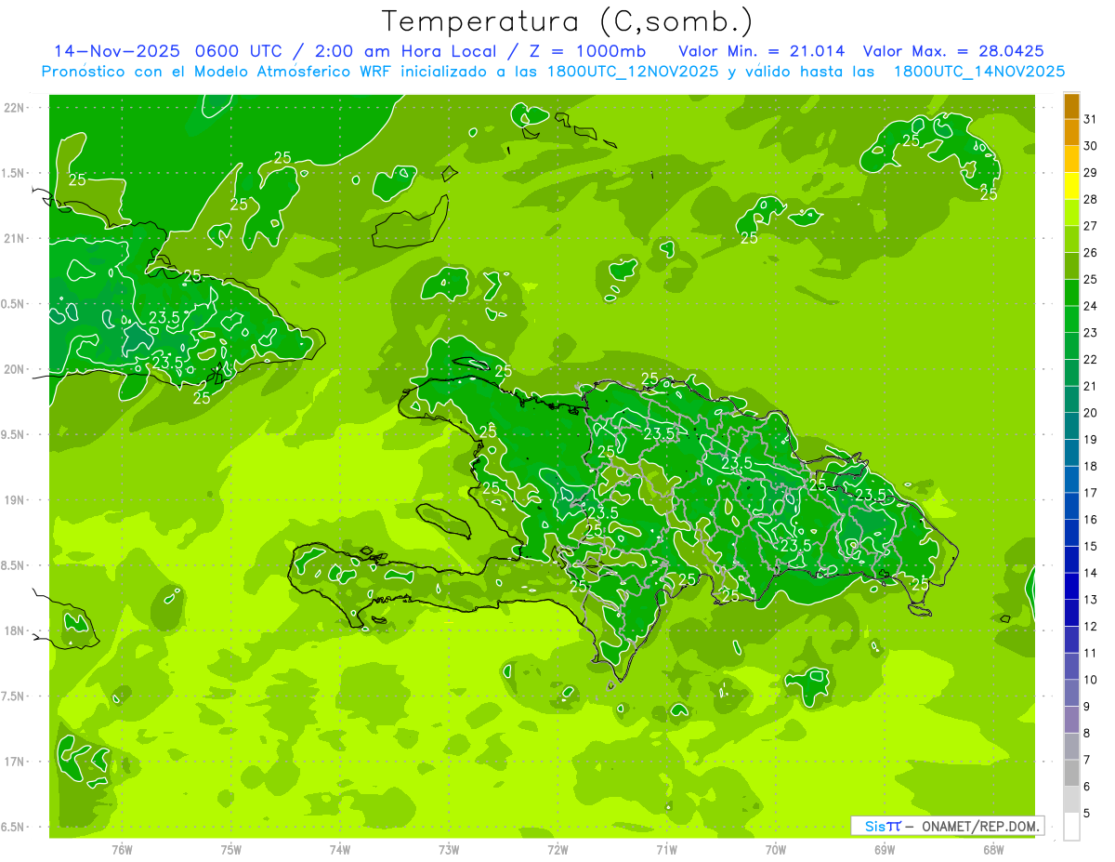The width and height of the screenshot is (1115, 862).
Task: Click the '22N' latitude axis label
Action: 13,107
